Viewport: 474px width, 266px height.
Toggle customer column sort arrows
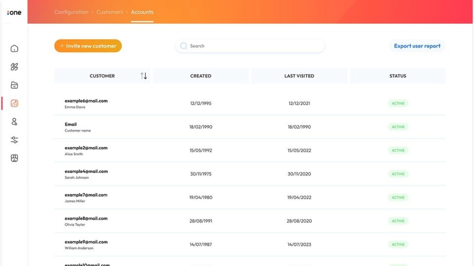(144, 76)
